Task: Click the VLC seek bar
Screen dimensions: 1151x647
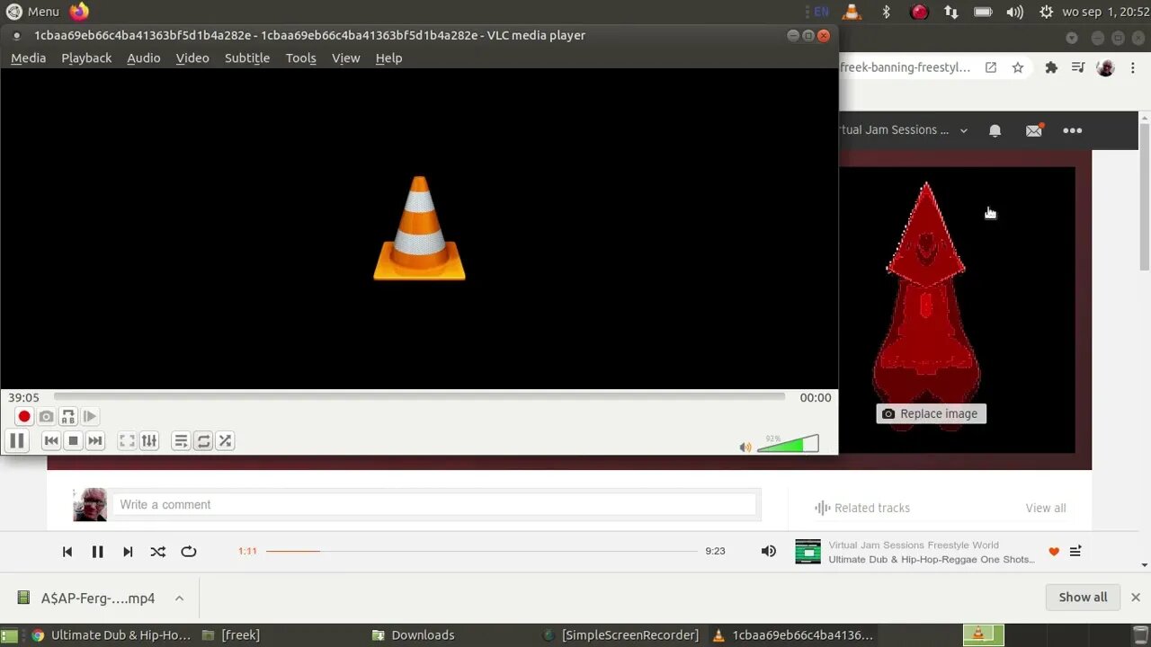Action: [x=419, y=396]
